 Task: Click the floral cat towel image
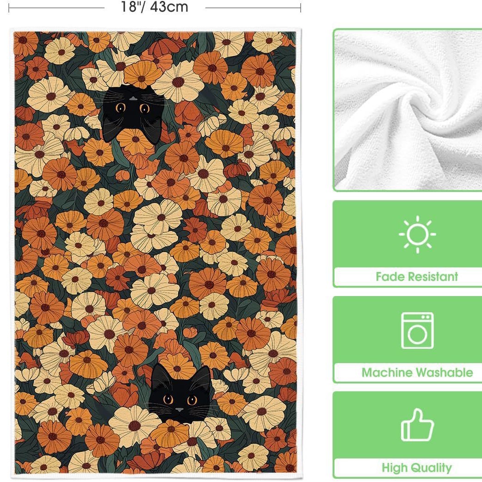click(x=155, y=253)
